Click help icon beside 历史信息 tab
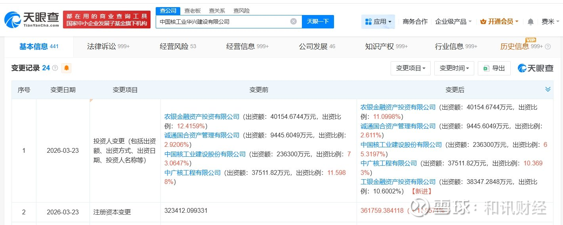The width and height of the screenshot is (563, 225). pyautogui.click(x=548, y=47)
